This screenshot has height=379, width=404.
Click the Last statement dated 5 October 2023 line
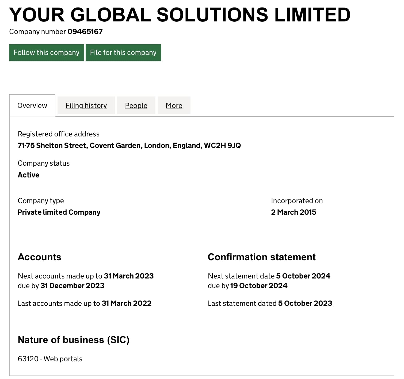(270, 303)
